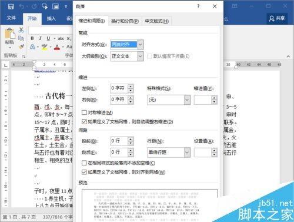
Task: Close the Paragraph dialog
Action: pyautogui.click(x=215, y=6)
